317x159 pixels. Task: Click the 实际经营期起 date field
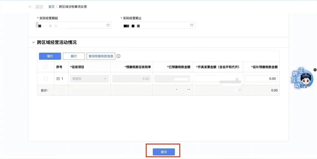[x=74, y=25]
